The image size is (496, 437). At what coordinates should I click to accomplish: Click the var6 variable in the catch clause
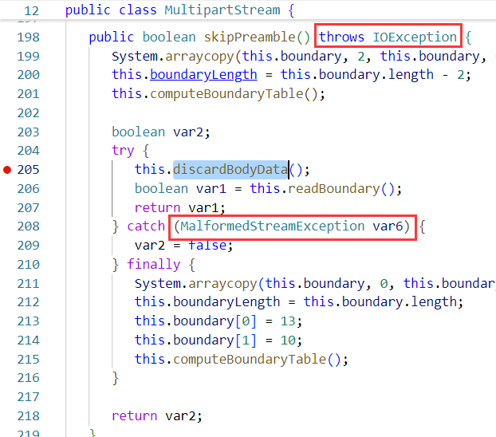coord(388,226)
